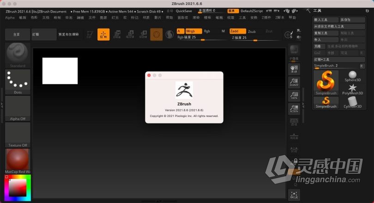Screen dimensions: 374x203
Task: Select the PolyMesh3D star tool
Action: pos(352,90)
